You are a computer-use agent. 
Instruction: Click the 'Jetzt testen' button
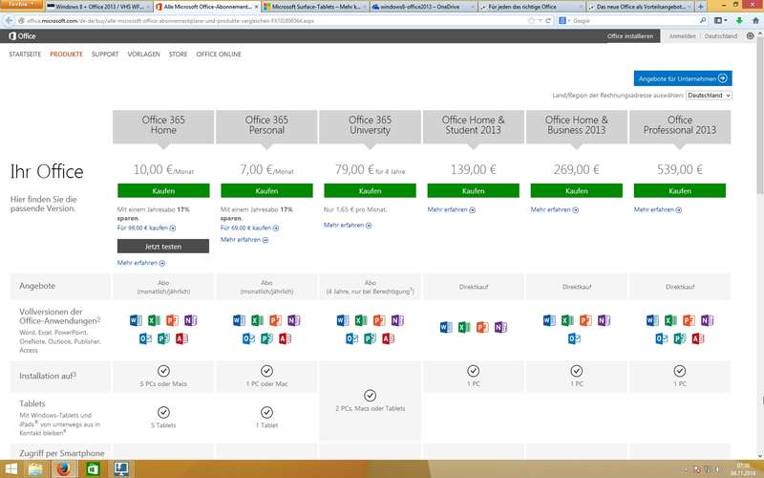click(163, 246)
